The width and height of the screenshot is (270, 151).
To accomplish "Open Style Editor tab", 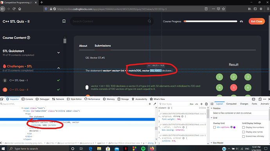I will click(74, 99).
